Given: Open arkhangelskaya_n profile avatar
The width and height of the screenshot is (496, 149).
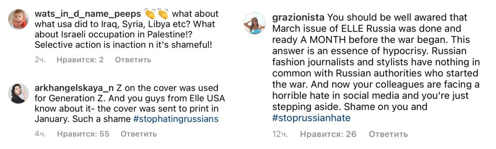Looking at the screenshot, I should coord(18,93).
